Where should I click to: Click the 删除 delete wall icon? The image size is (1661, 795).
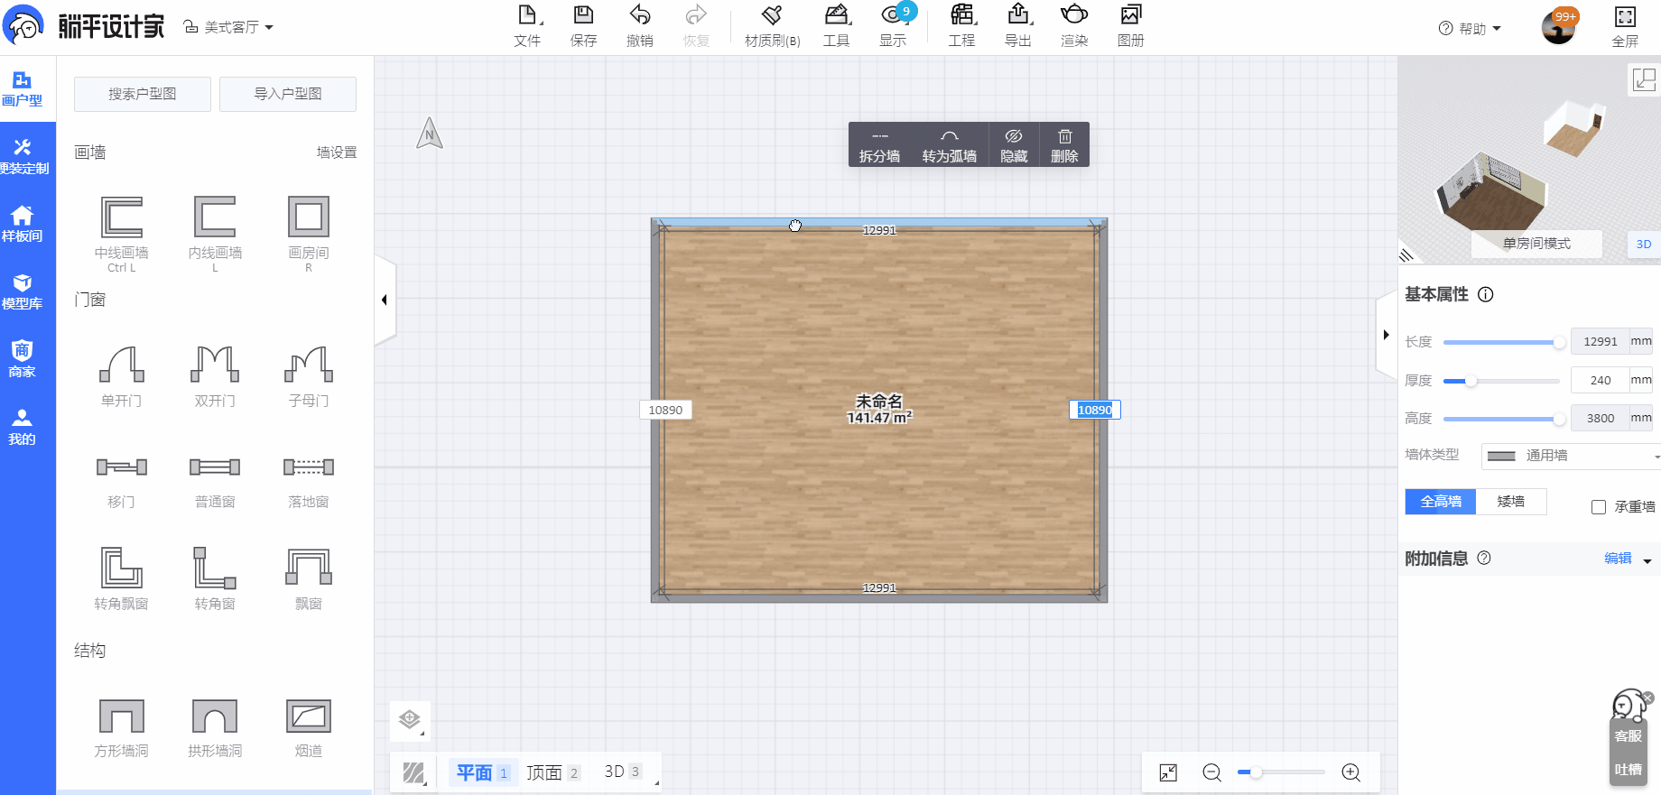click(x=1064, y=145)
